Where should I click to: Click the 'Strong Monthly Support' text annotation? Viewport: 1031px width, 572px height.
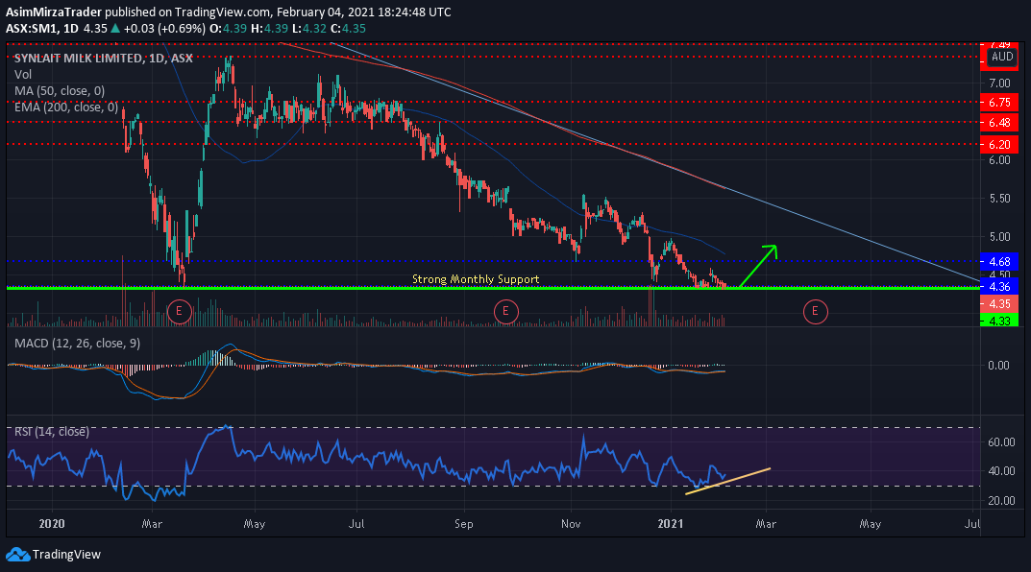click(476, 279)
